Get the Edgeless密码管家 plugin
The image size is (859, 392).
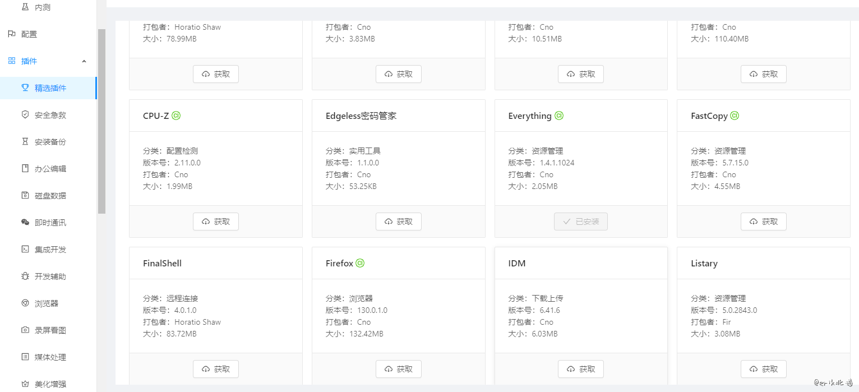click(x=398, y=222)
